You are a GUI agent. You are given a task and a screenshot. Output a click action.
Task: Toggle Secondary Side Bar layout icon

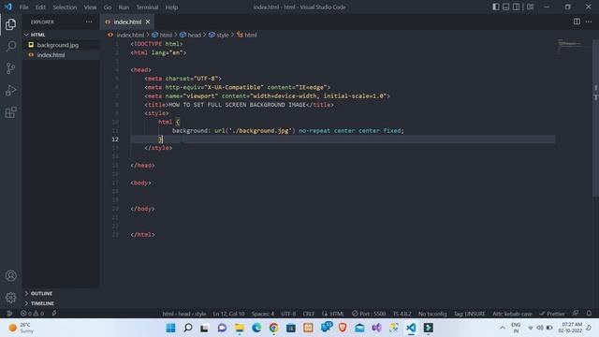(516, 7)
